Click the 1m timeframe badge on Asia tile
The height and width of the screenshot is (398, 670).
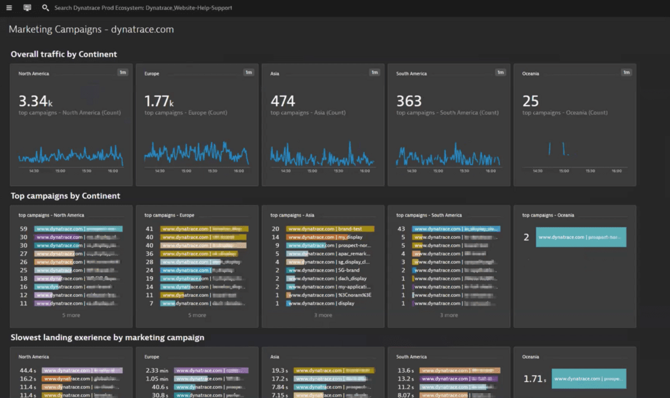[x=375, y=73]
